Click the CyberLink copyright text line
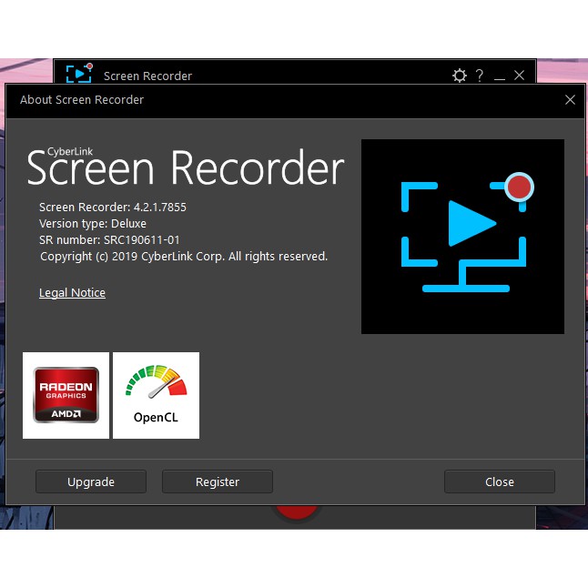588x588 pixels. click(x=184, y=257)
